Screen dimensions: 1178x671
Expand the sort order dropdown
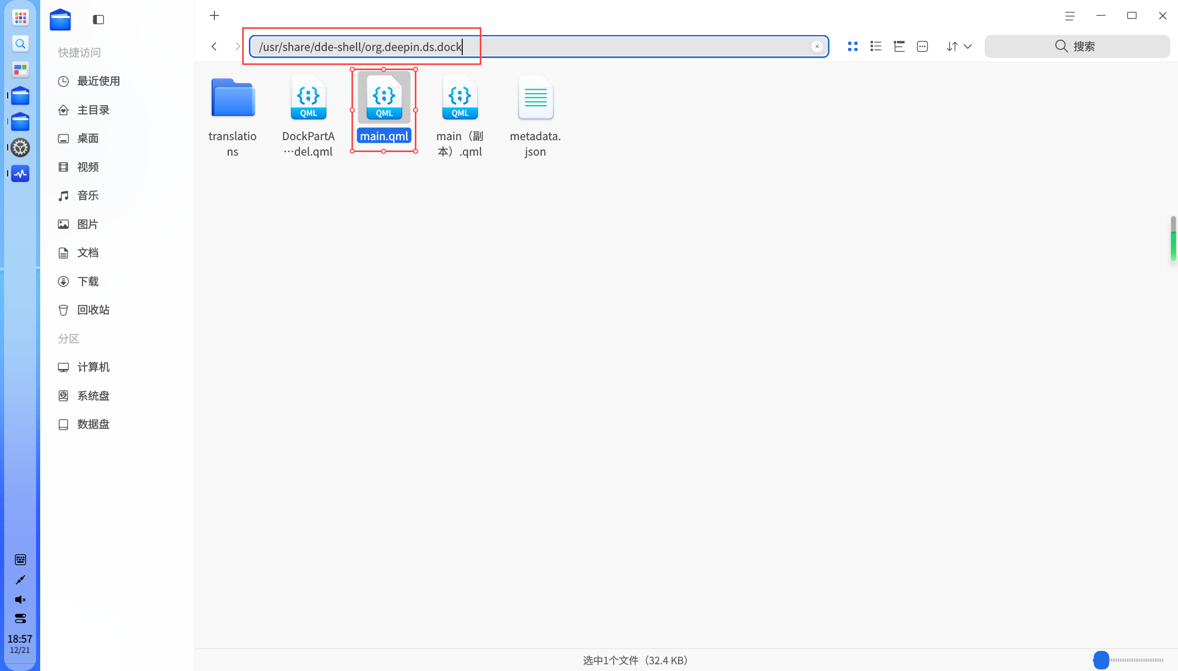tap(959, 46)
